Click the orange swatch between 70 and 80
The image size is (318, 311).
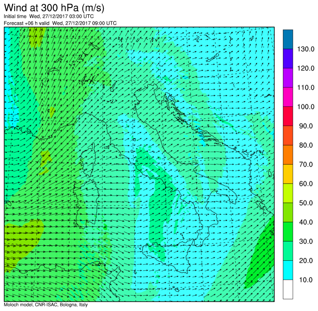pos(288,155)
